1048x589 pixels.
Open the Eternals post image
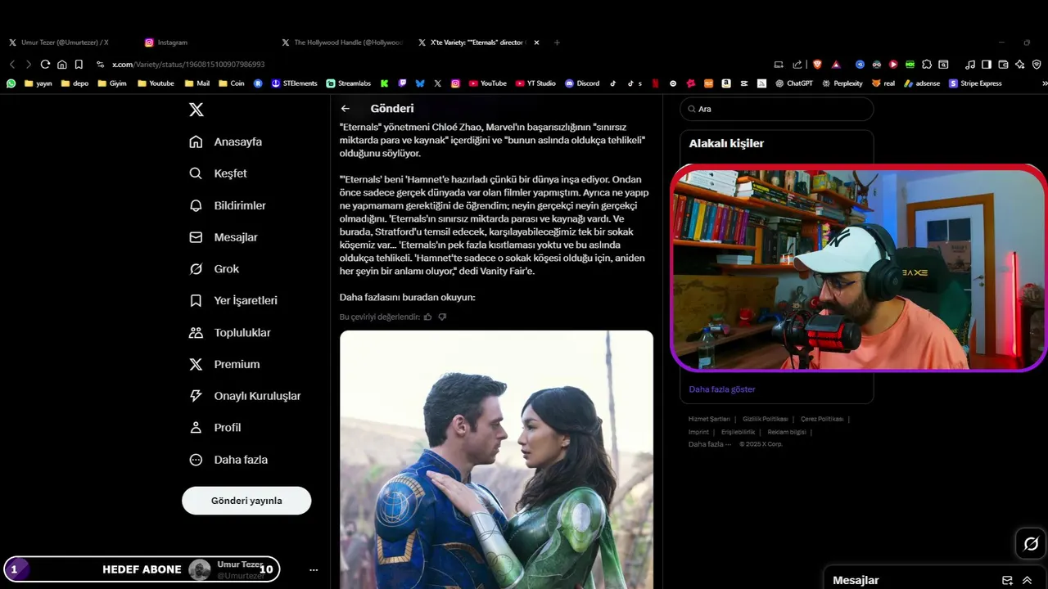tap(496, 460)
